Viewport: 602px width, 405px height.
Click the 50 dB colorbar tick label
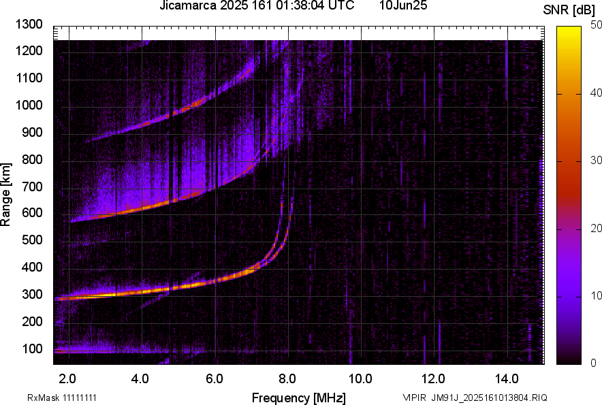(597, 25)
